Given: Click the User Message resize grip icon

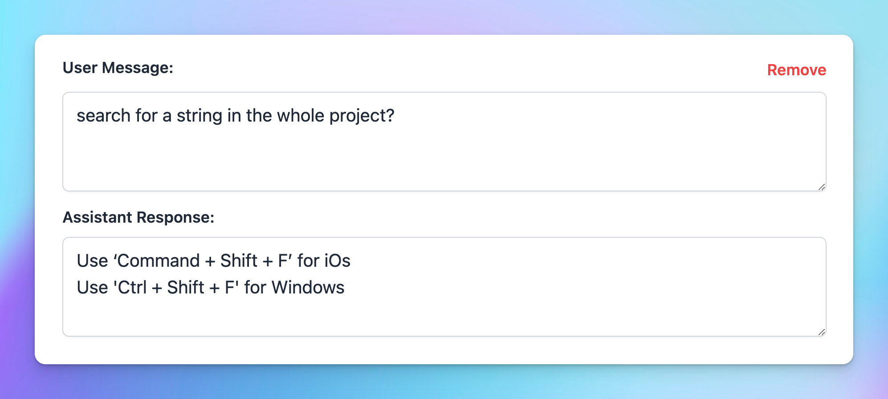Looking at the screenshot, I should click(x=822, y=187).
